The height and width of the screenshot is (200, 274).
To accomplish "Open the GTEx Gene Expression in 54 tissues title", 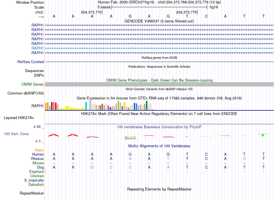I will click(x=159, y=98).
